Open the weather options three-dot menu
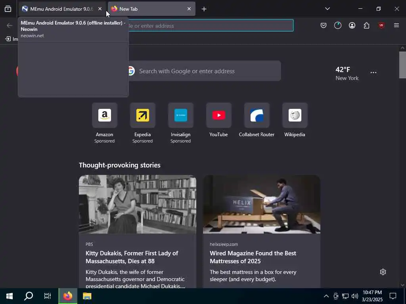Screen dimensions: 406x304 coord(373,73)
